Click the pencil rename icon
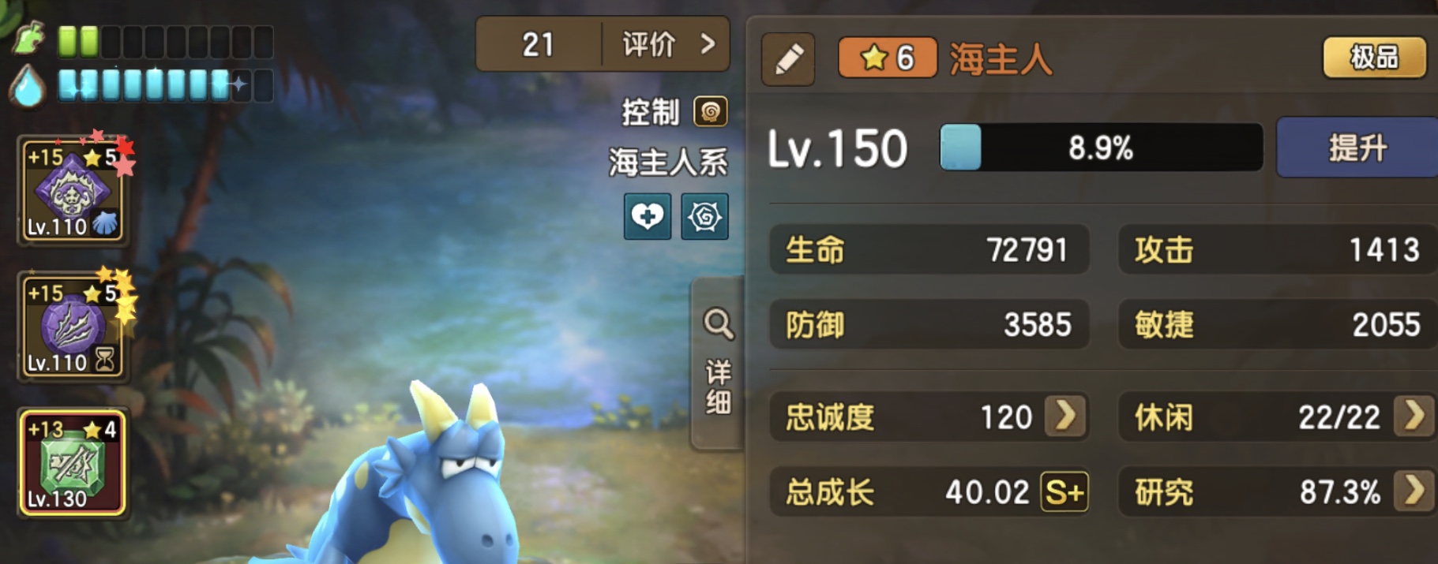The image size is (1438, 564). (x=787, y=59)
